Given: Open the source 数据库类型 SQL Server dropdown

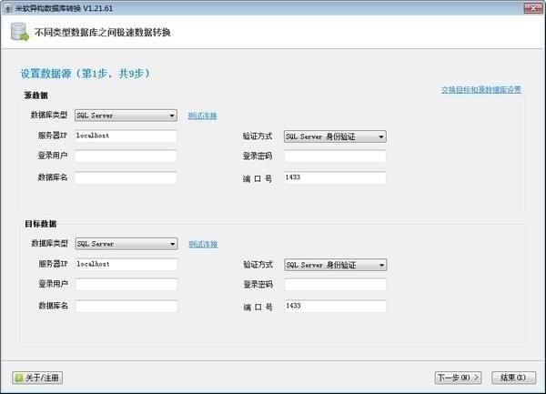Looking at the screenshot, I should (x=126, y=116).
